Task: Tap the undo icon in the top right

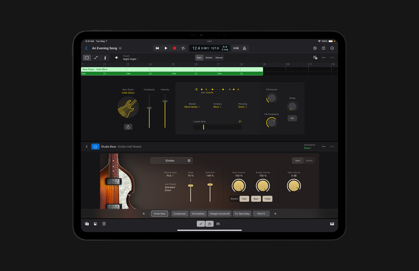Action: (315, 48)
